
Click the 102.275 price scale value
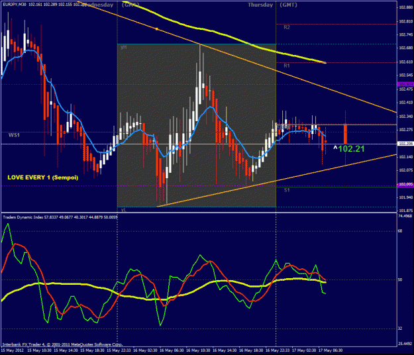[406, 130]
